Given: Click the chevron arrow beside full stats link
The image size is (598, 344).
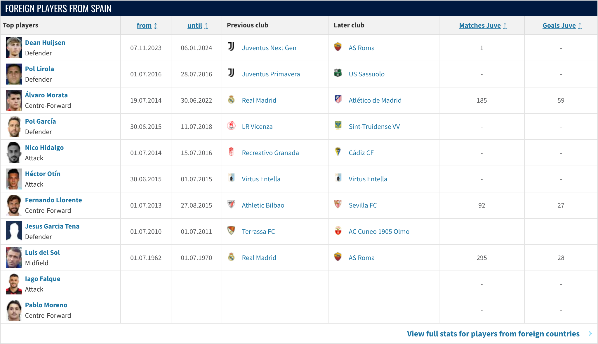Looking at the screenshot, I should (590, 334).
